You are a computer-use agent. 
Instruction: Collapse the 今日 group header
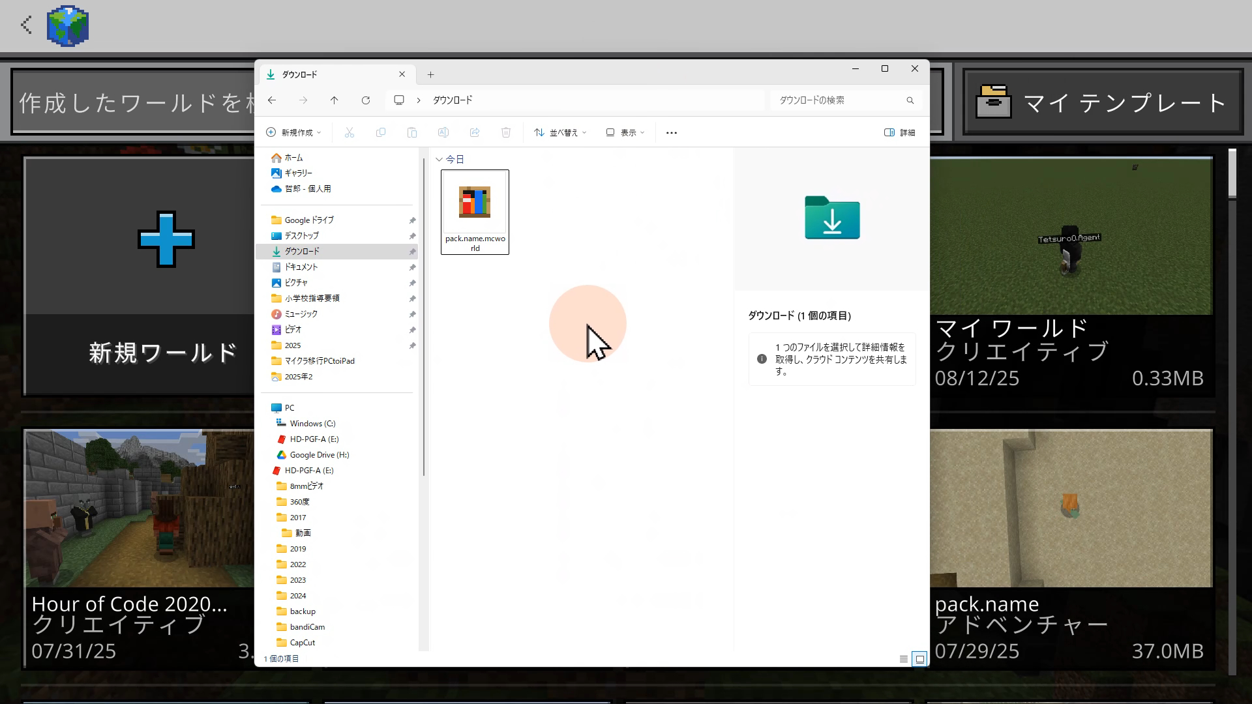coord(439,159)
